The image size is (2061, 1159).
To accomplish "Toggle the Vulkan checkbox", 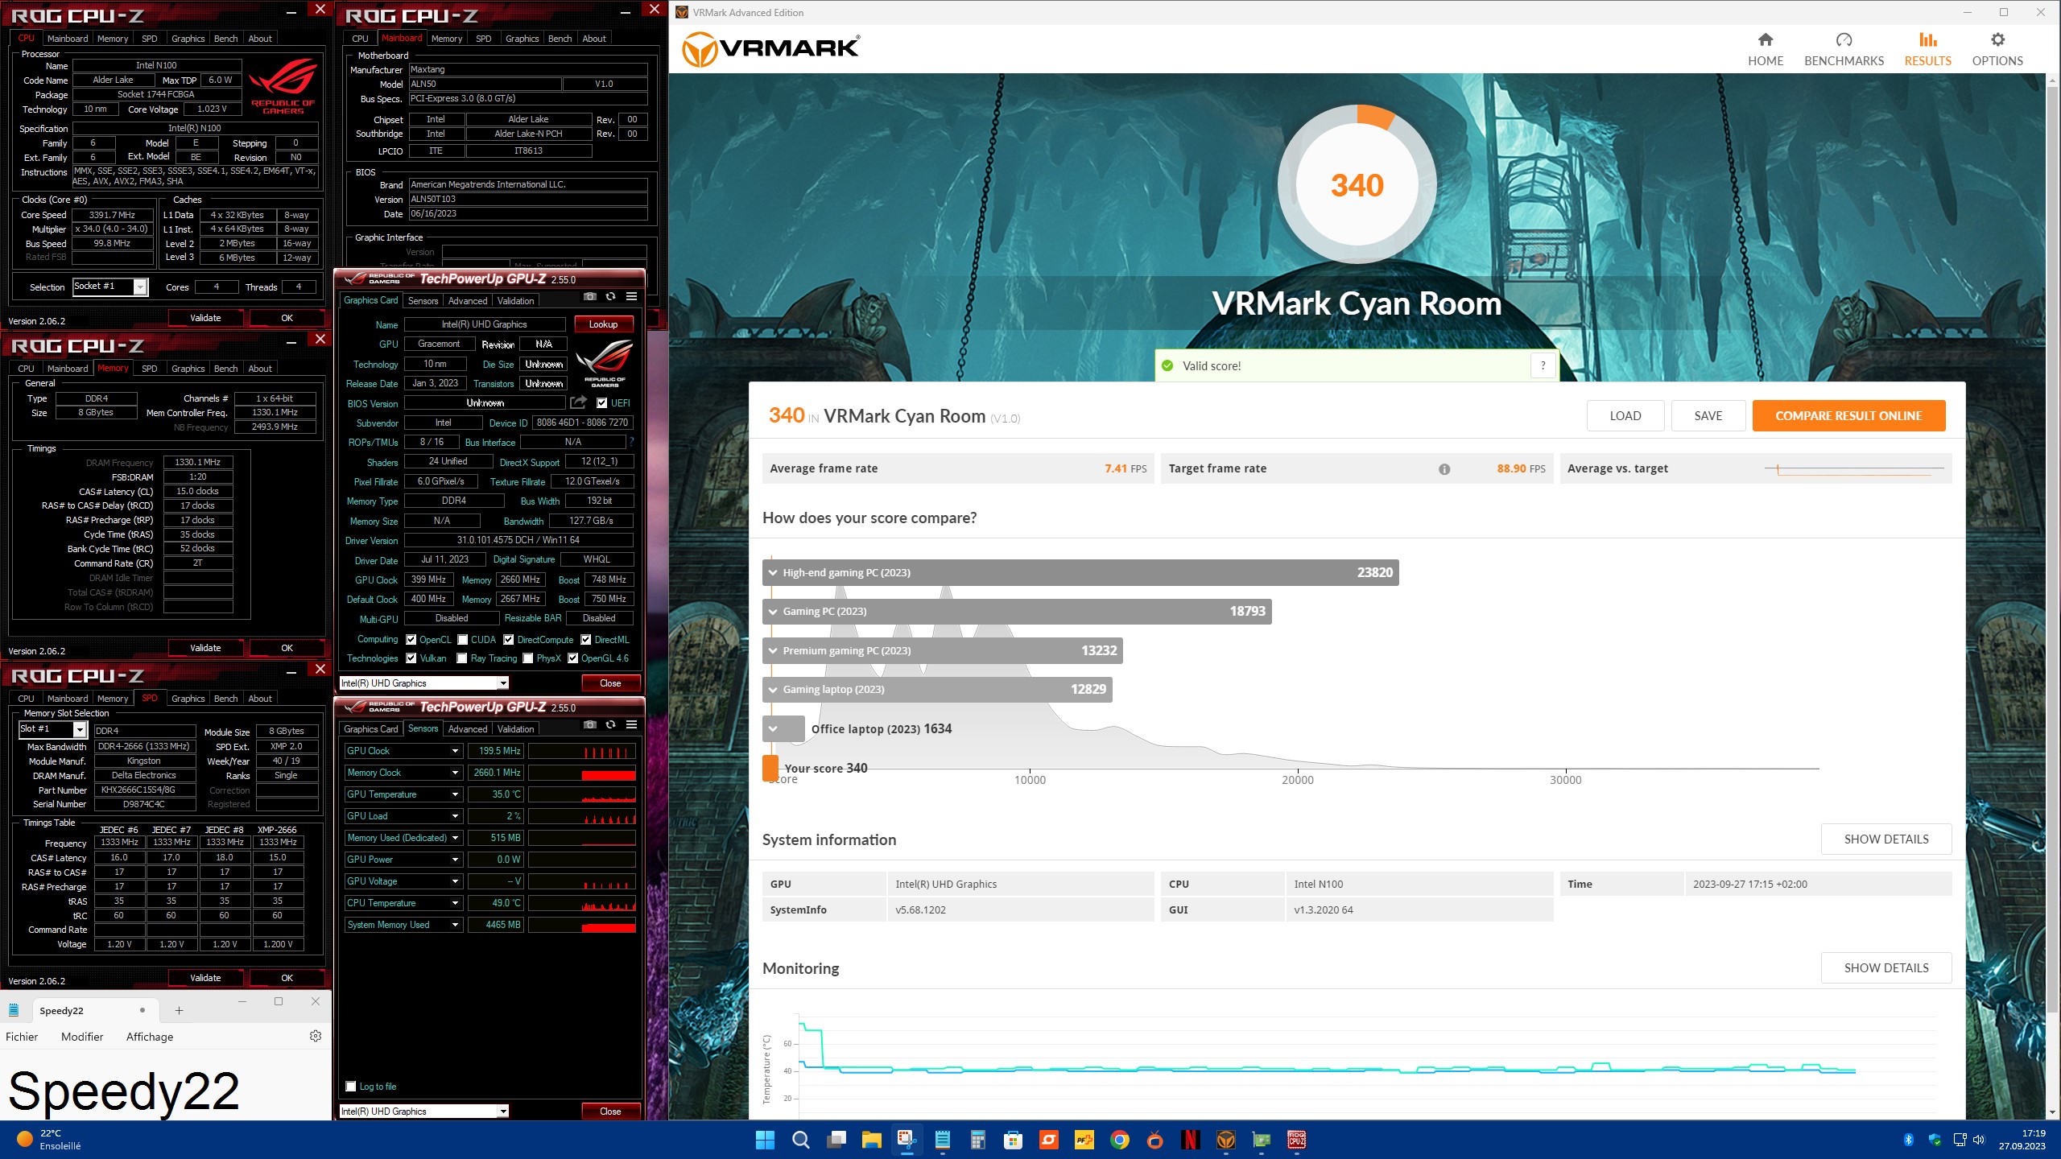I will (411, 658).
